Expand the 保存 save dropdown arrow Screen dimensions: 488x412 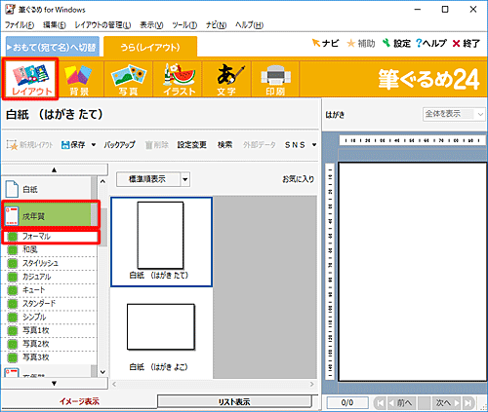[x=94, y=145]
